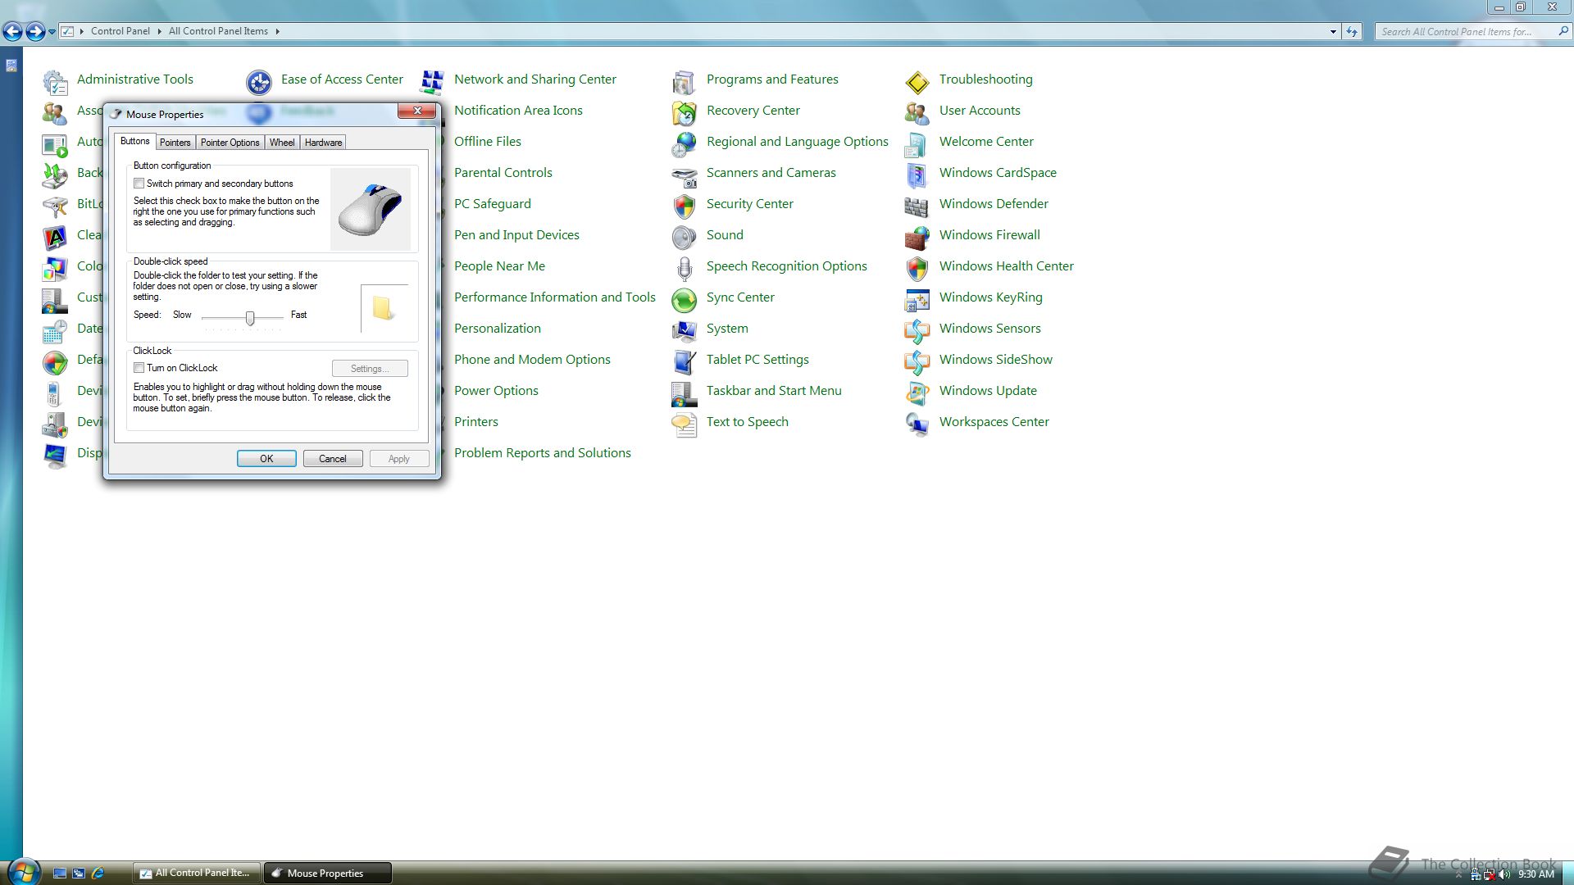Open the Network and Sharing Center icon

[x=432, y=81]
